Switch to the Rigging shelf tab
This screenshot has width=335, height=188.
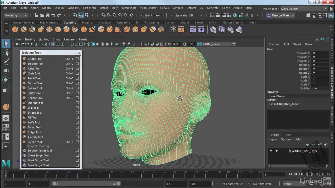[87, 22]
